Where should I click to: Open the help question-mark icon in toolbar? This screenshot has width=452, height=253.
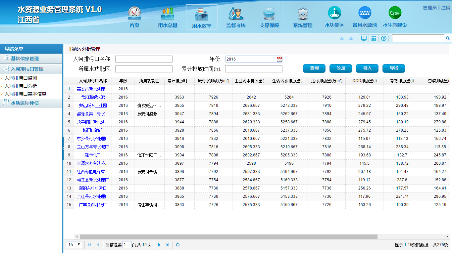pos(383,38)
